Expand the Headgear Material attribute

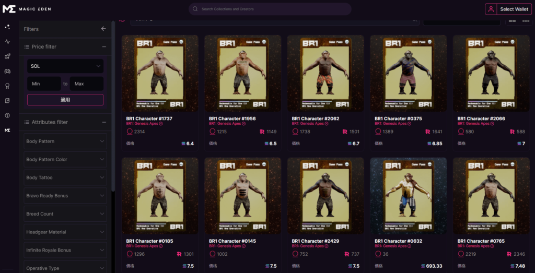pos(65,232)
